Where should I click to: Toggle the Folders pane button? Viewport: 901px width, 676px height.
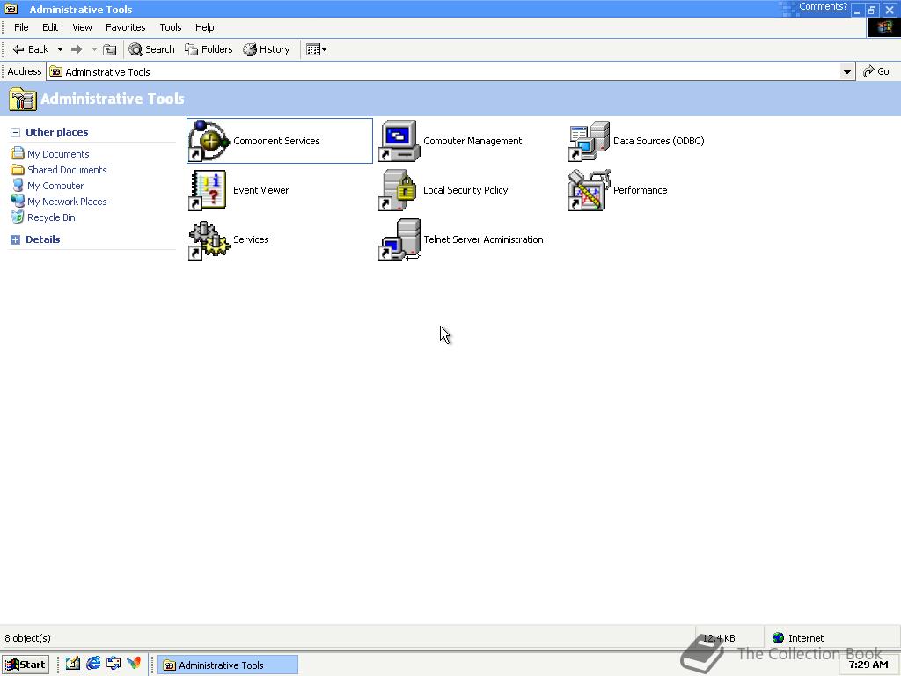209,49
